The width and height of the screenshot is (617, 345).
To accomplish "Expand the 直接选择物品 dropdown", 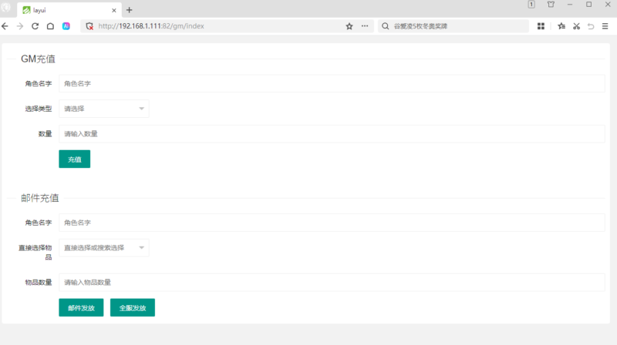I will (x=104, y=247).
